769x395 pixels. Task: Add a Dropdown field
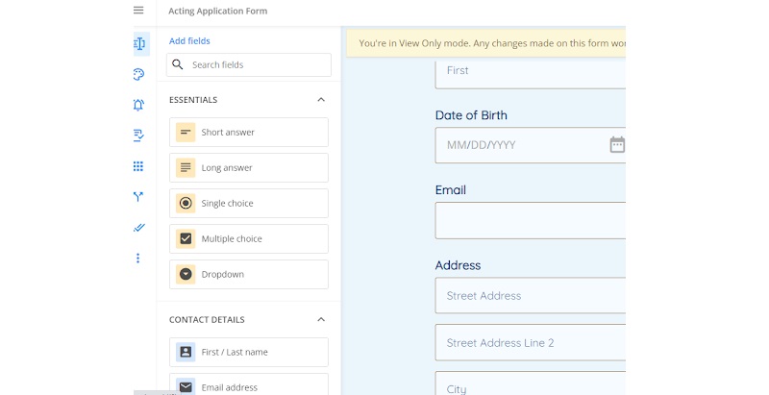coord(249,274)
